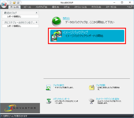Click the image backup hard-disk icon
This screenshot has width=134, height=118.
tap(57, 36)
